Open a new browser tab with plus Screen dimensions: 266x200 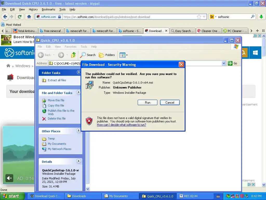coord(257,31)
